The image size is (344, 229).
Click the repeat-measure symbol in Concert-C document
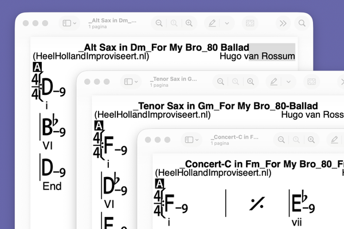tap(257, 203)
